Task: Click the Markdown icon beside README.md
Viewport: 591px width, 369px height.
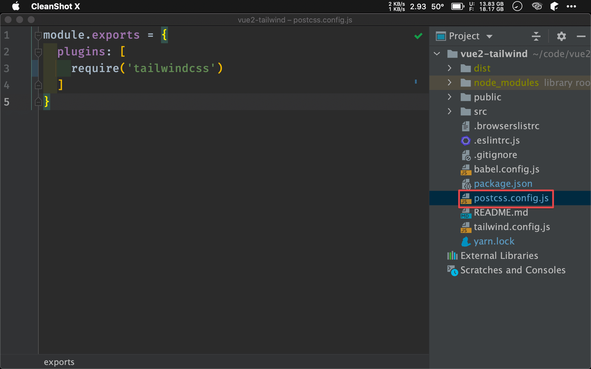Action: (465, 213)
